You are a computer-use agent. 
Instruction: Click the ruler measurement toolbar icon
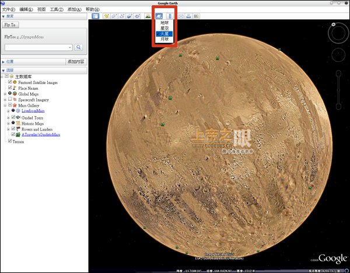click(170, 16)
